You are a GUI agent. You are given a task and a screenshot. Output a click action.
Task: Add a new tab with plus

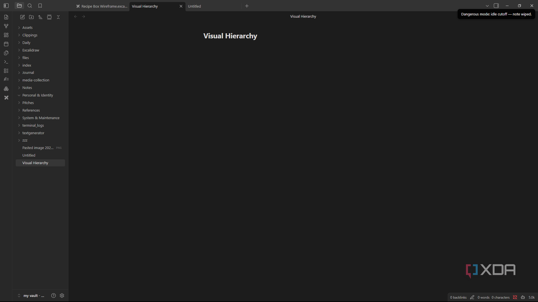247,6
